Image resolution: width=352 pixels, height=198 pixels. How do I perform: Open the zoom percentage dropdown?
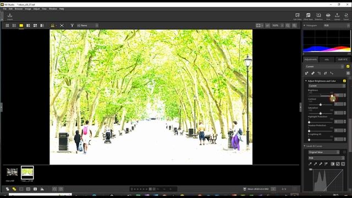277,26
